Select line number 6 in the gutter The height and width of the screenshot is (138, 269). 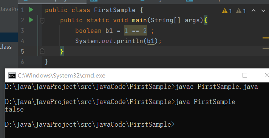click(x=22, y=62)
